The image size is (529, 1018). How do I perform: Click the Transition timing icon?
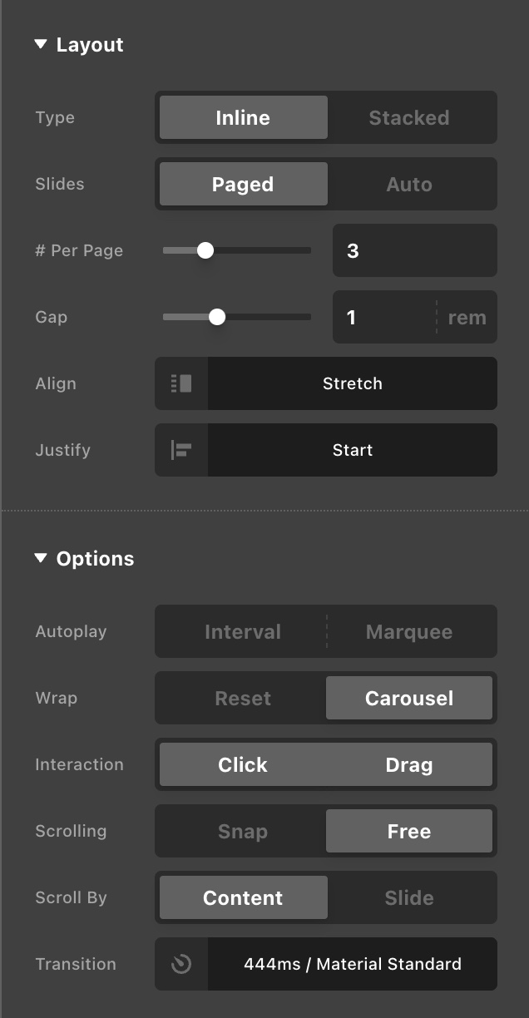point(181,964)
